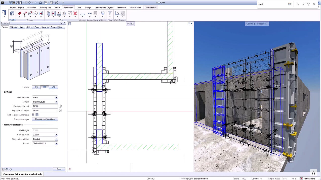Open the Execution ribbon tab
Viewport: 321px width, 180px height.
[32, 8]
